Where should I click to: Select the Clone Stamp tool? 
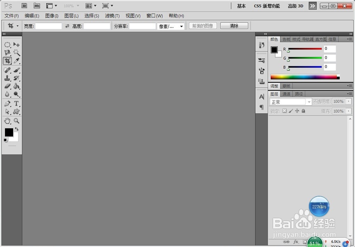tap(7, 78)
